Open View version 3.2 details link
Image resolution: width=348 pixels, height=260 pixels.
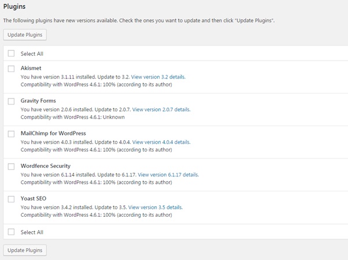[x=158, y=77]
